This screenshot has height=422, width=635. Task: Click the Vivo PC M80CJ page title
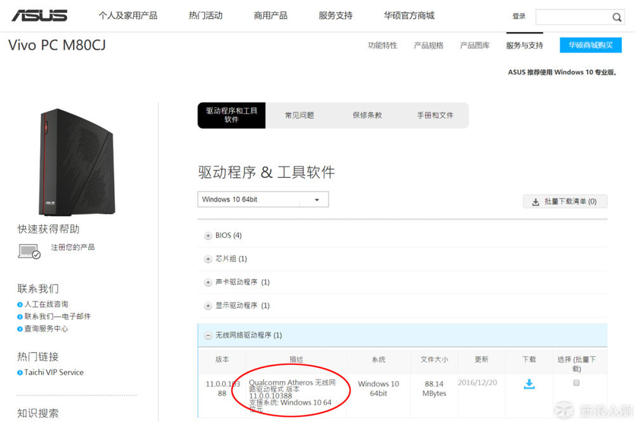click(57, 45)
